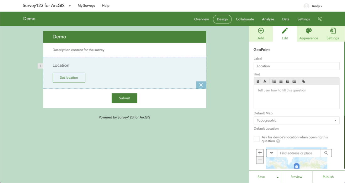Expand the Save options arrow
The height and width of the screenshot is (183, 345).
(278, 177)
